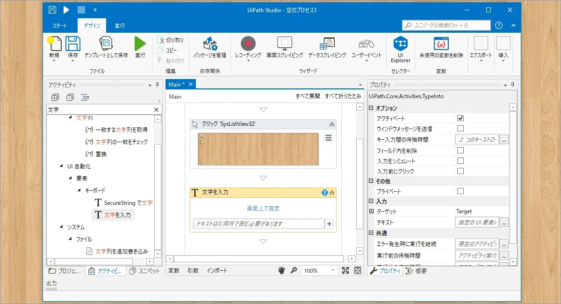The height and width of the screenshot is (304, 561).
Task: Click 画面上で指定 link
Action: click(263, 209)
